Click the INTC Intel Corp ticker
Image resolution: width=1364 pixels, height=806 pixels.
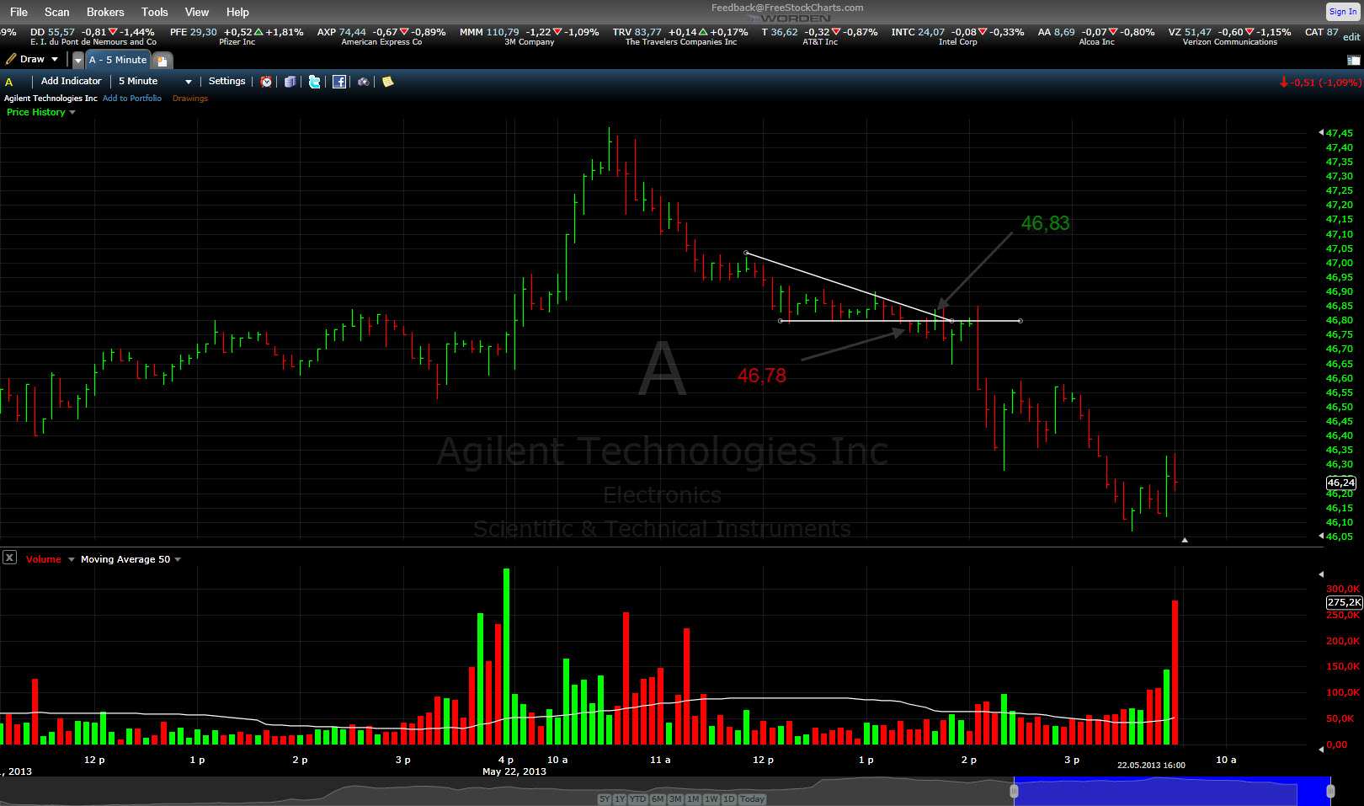[x=957, y=36]
